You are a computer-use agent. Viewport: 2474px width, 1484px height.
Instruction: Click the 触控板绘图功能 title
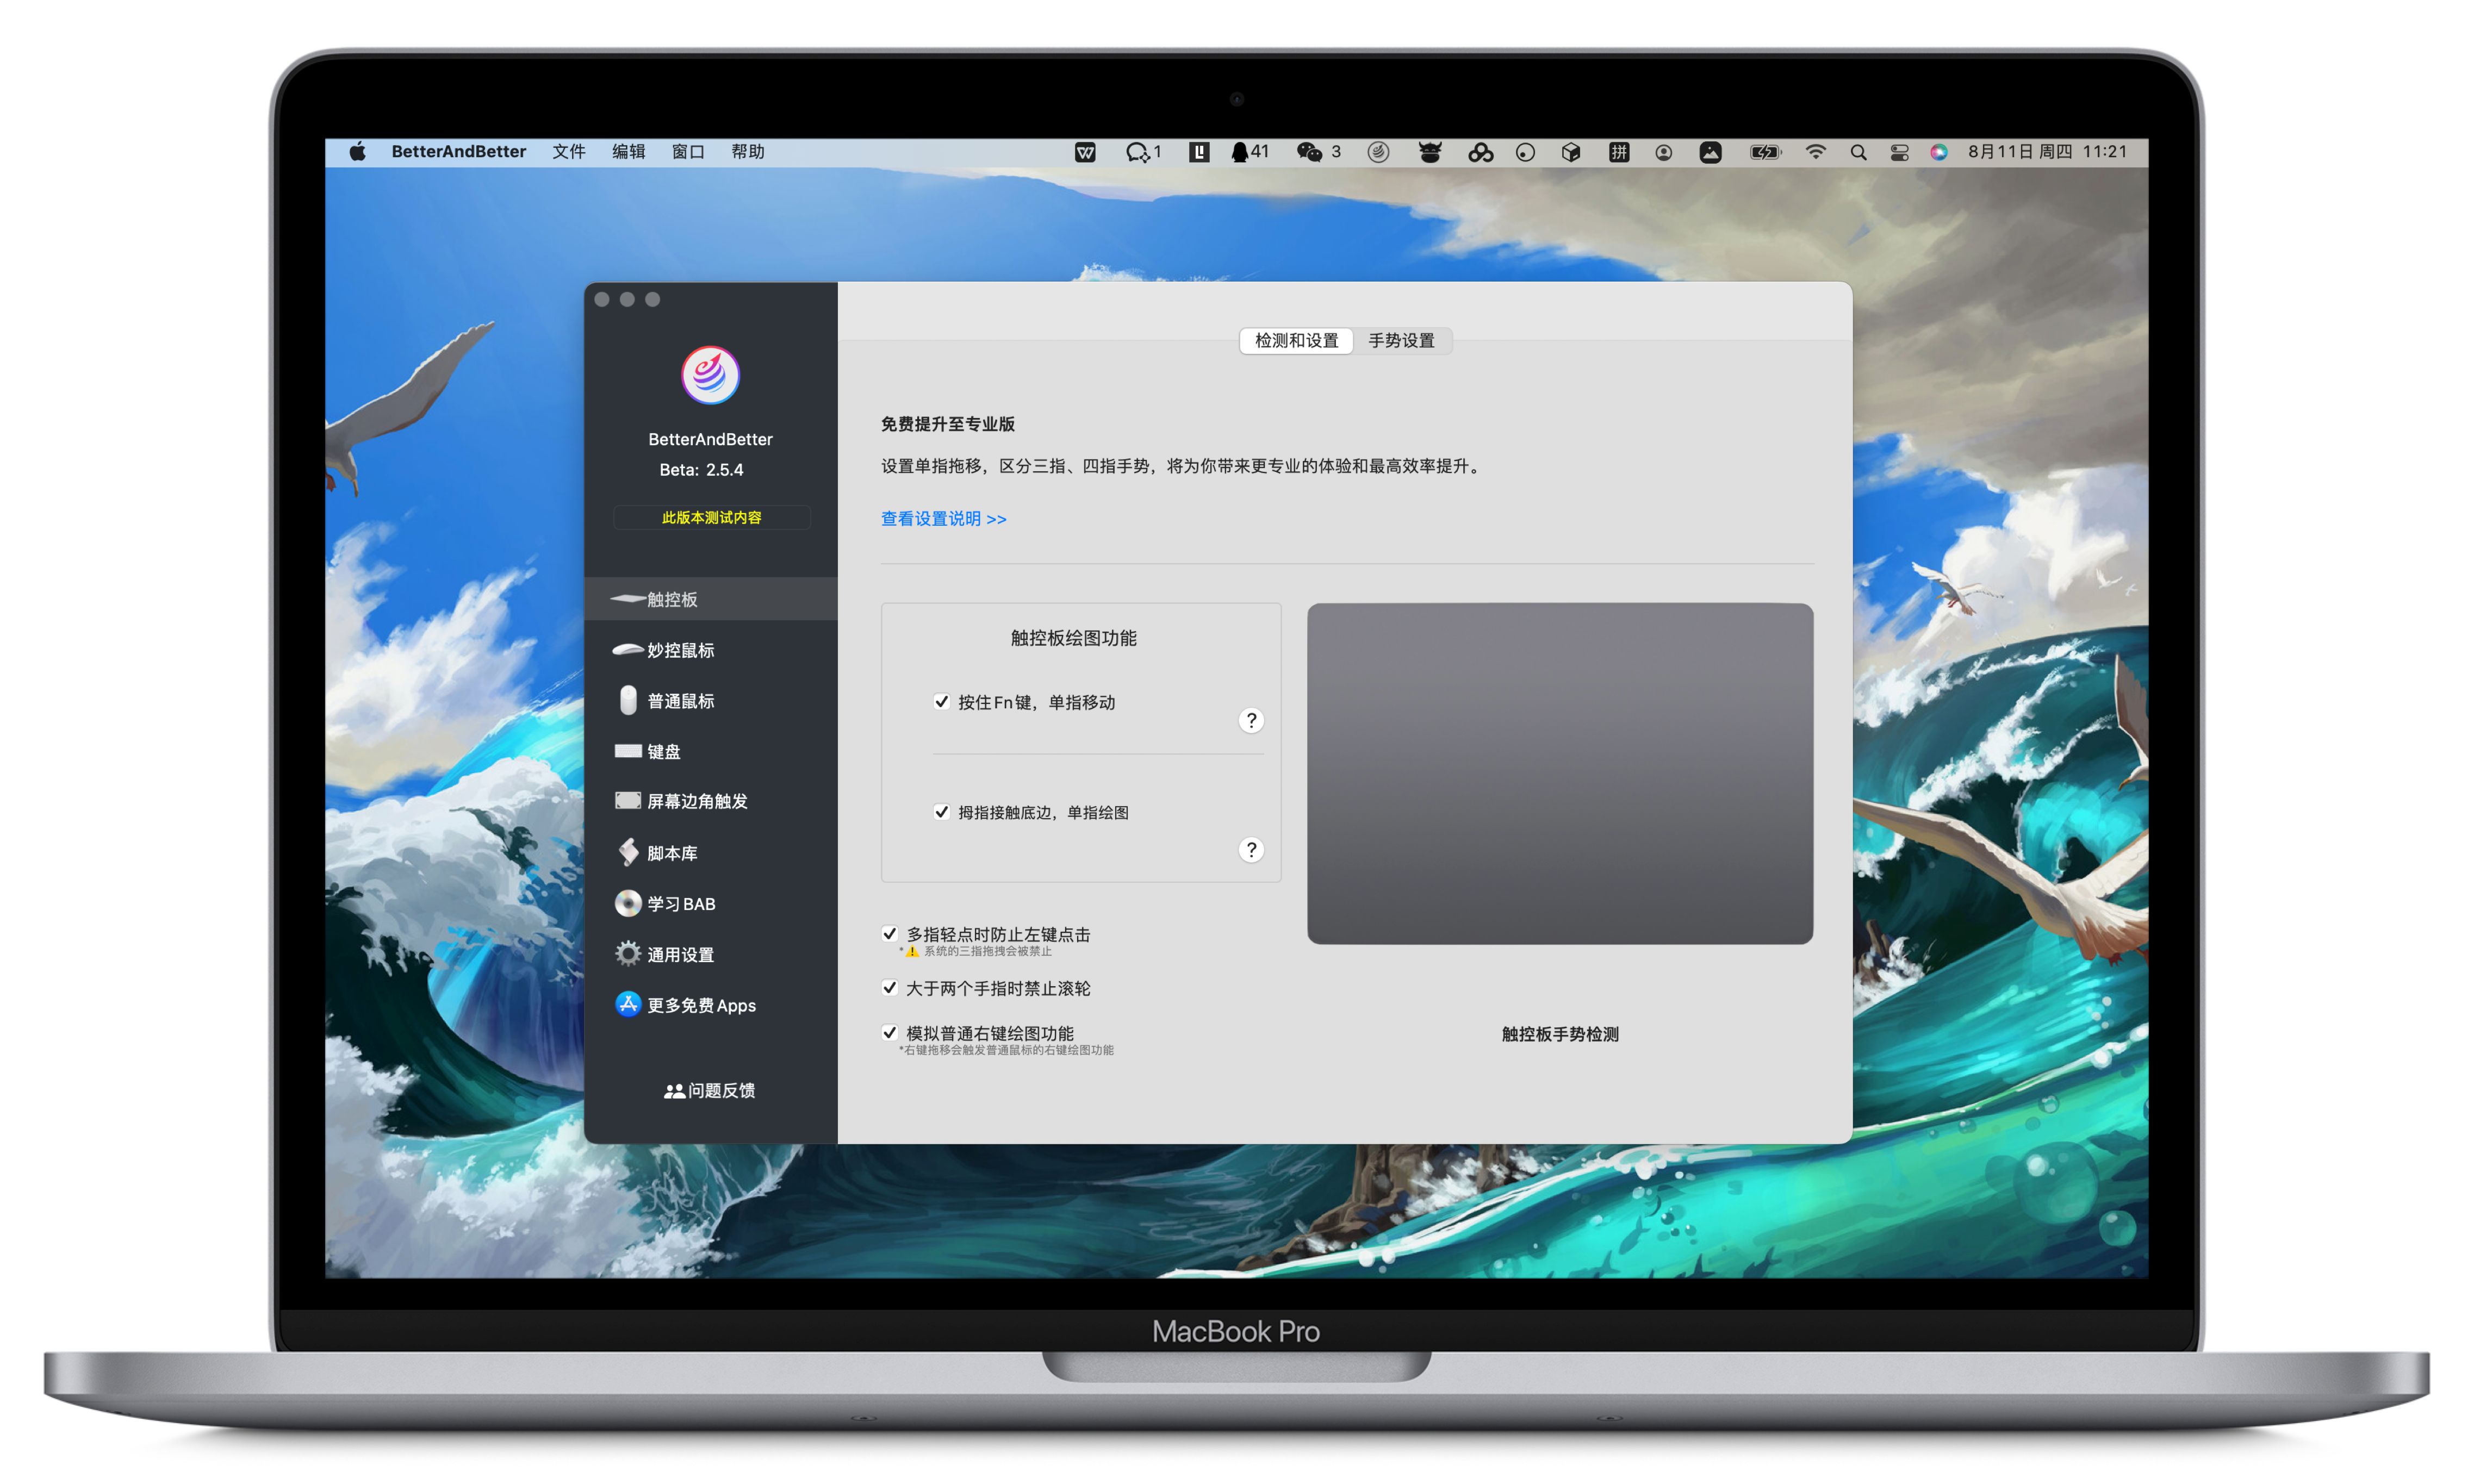[x=1074, y=638]
